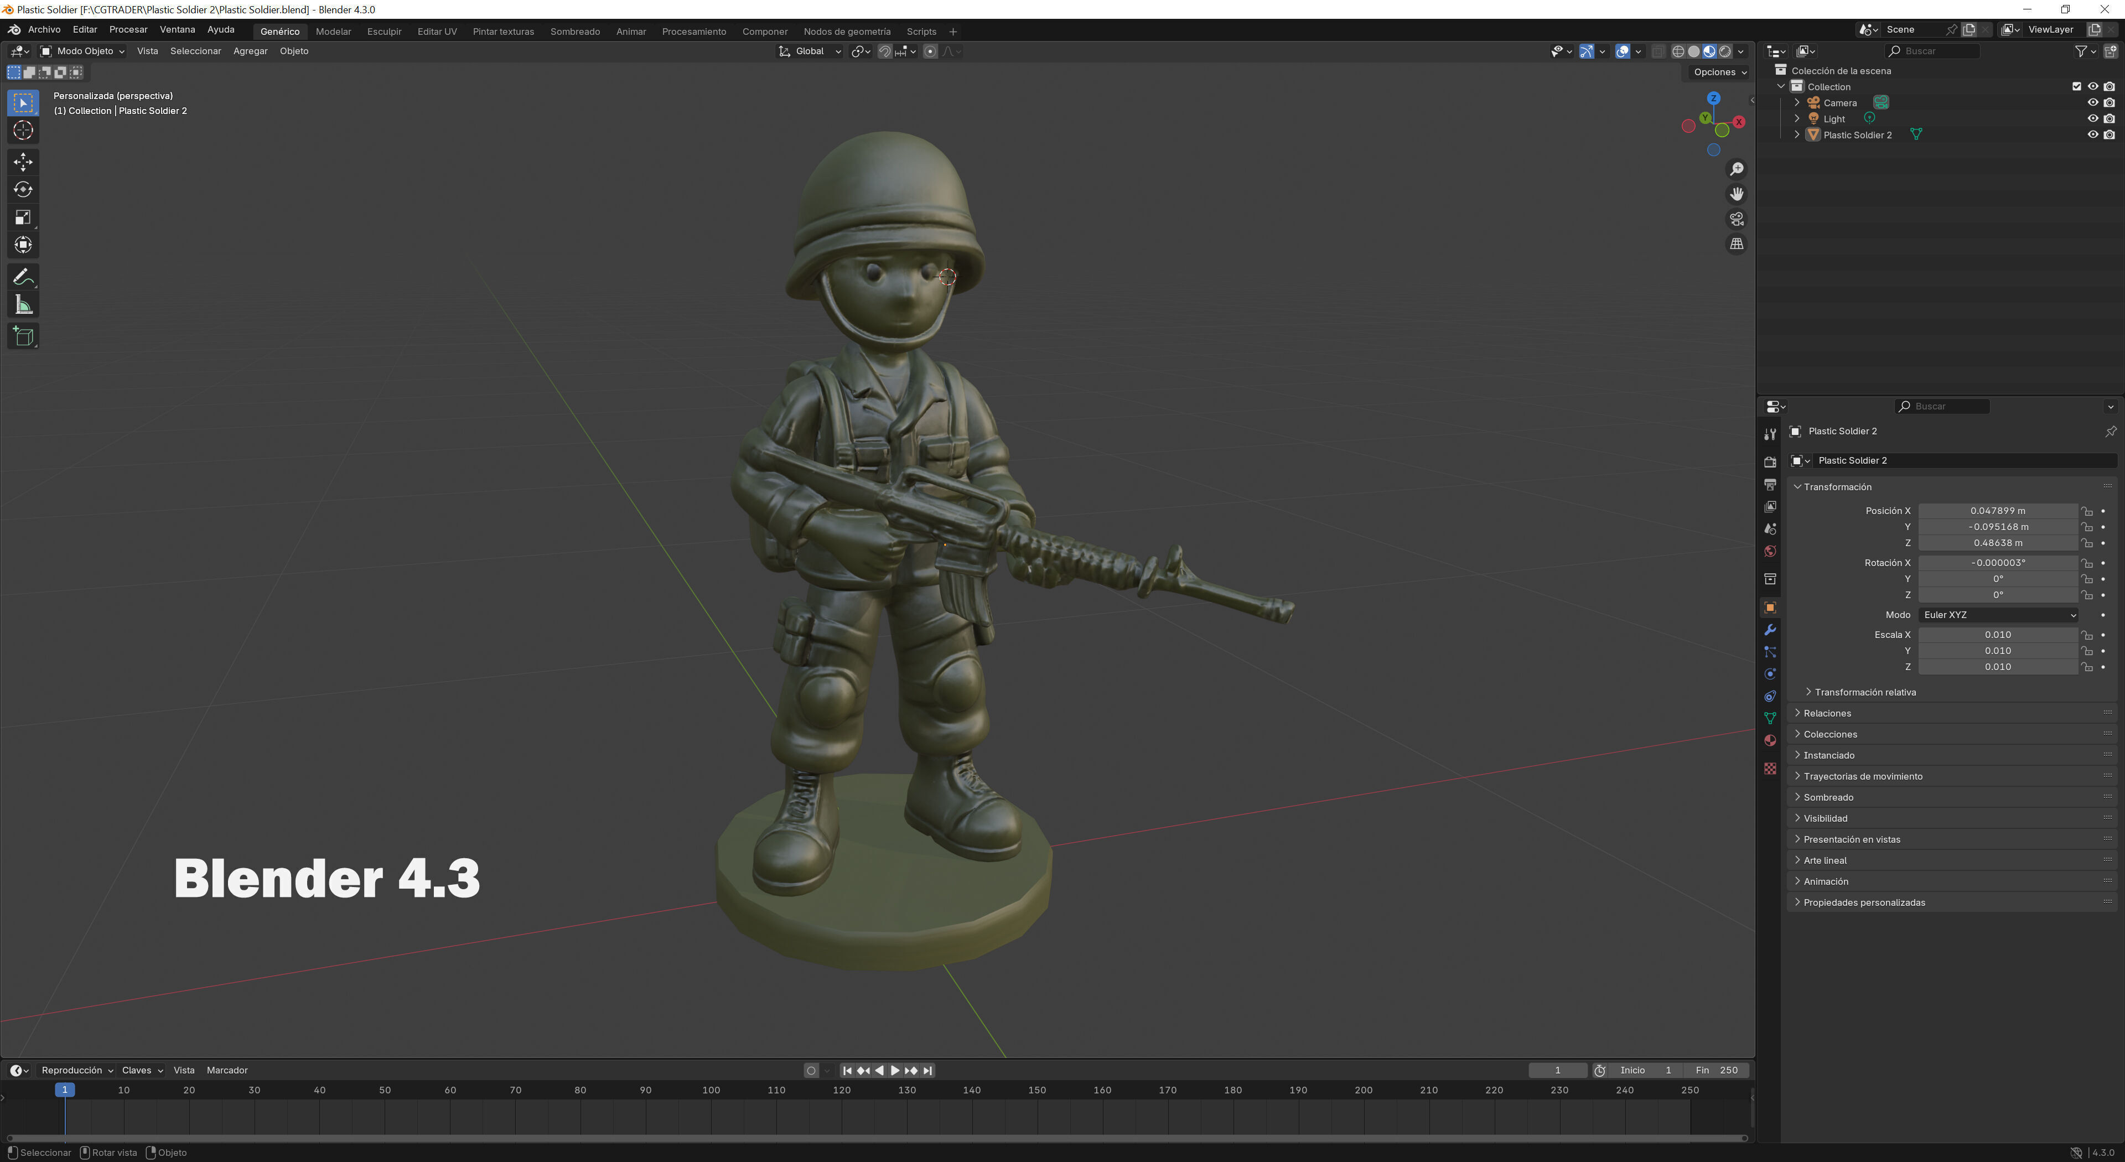The width and height of the screenshot is (2125, 1162).
Task: Jump to the last frame
Action: (928, 1071)
